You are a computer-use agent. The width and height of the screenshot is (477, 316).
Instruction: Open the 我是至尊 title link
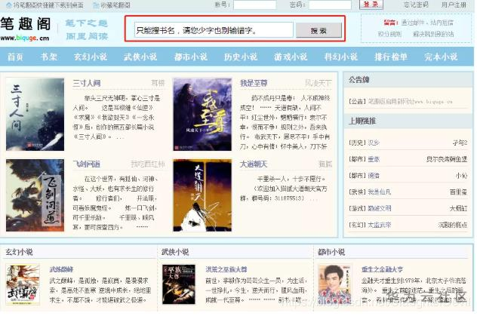pos(254,83)
